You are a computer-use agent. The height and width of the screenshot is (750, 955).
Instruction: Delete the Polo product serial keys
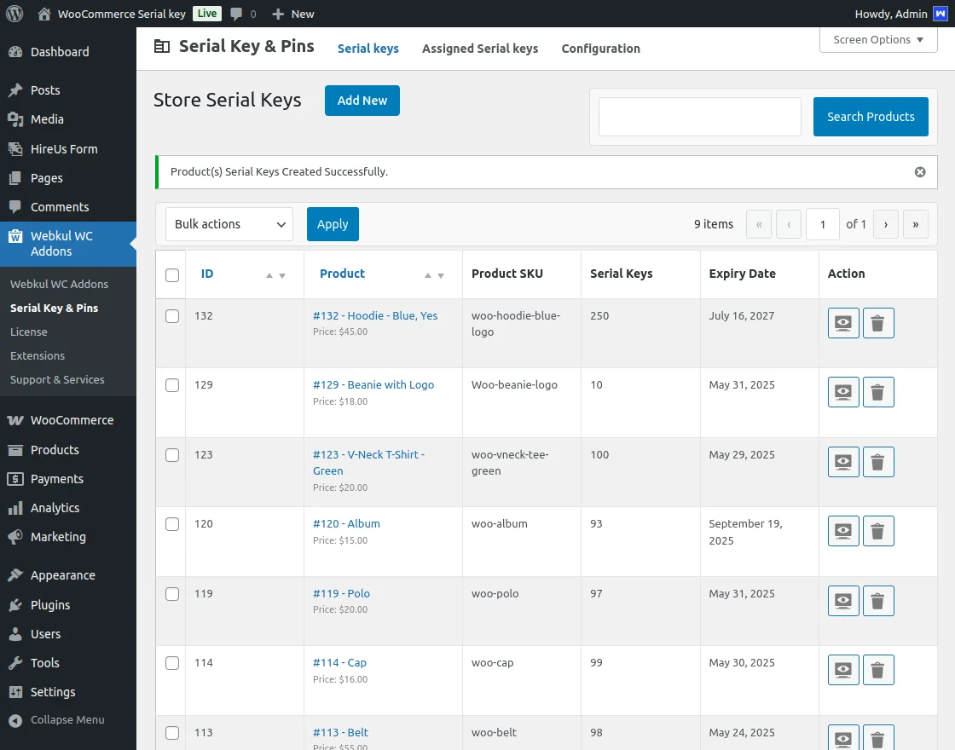click(878, 601)
